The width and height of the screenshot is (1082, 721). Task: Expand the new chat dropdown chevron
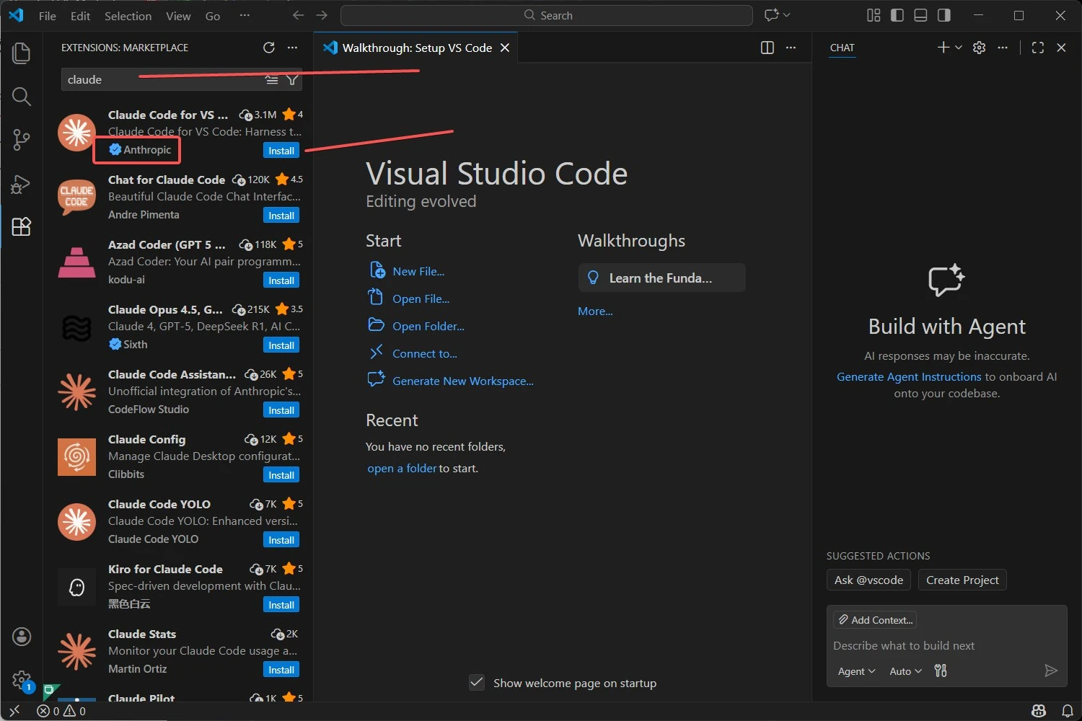pyautogui.click(x=958, y=48)
